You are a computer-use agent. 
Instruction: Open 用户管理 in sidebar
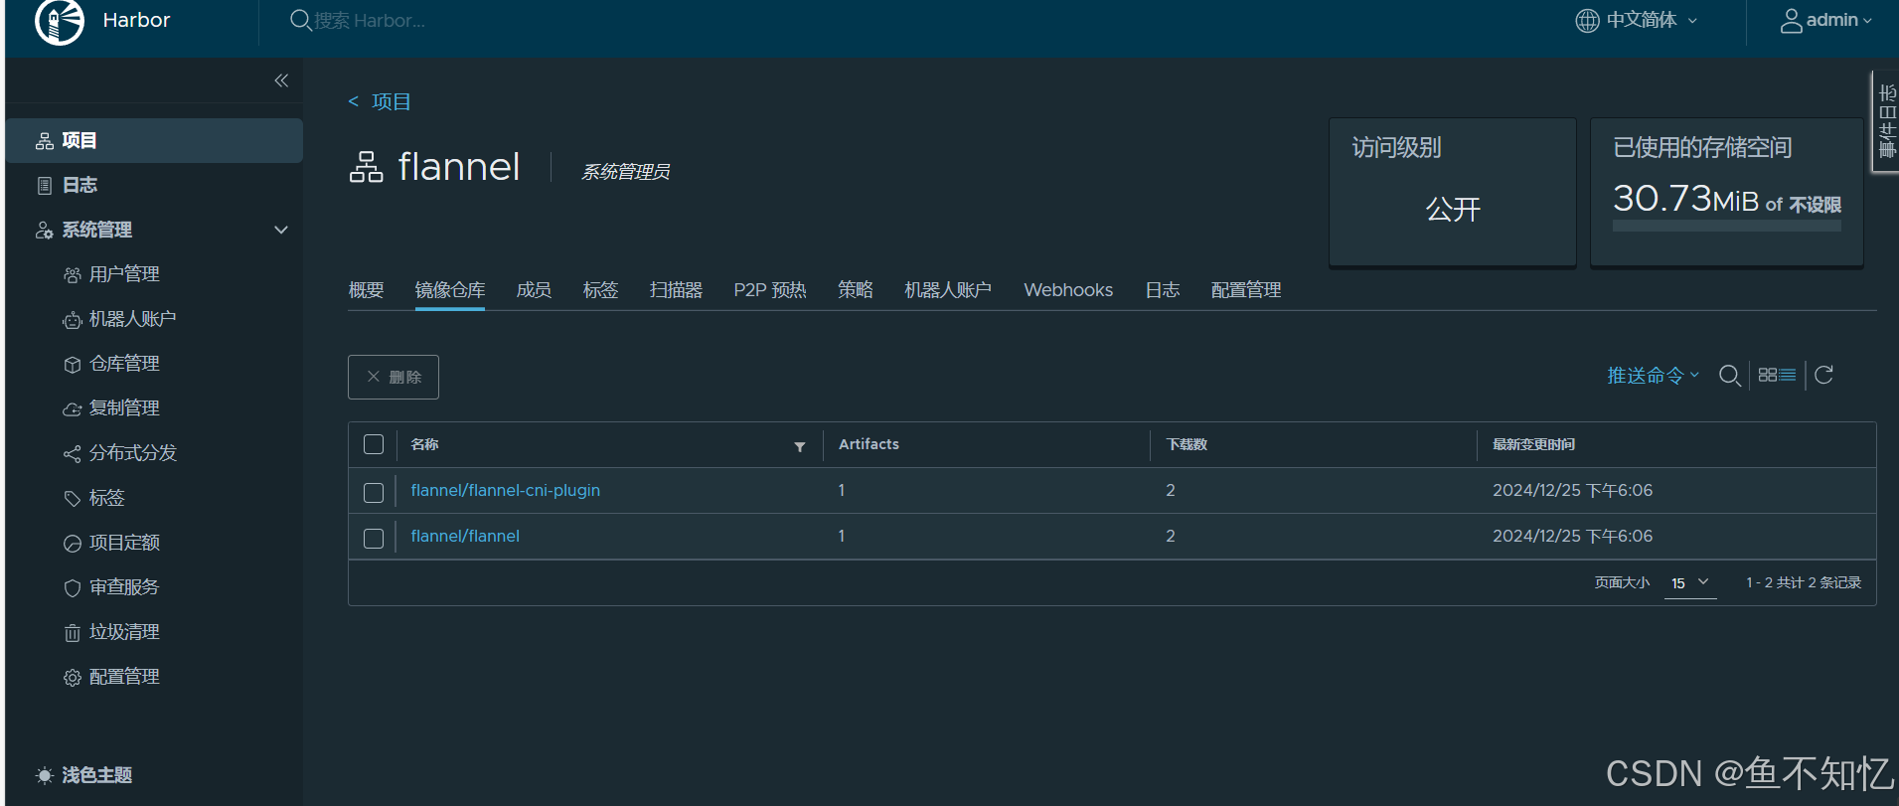coord(124,274)
